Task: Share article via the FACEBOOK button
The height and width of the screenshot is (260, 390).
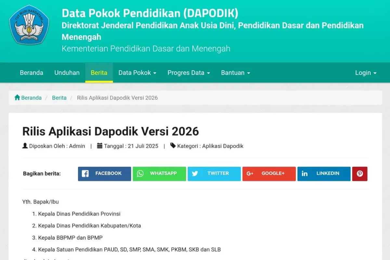Action: (104, 174)
